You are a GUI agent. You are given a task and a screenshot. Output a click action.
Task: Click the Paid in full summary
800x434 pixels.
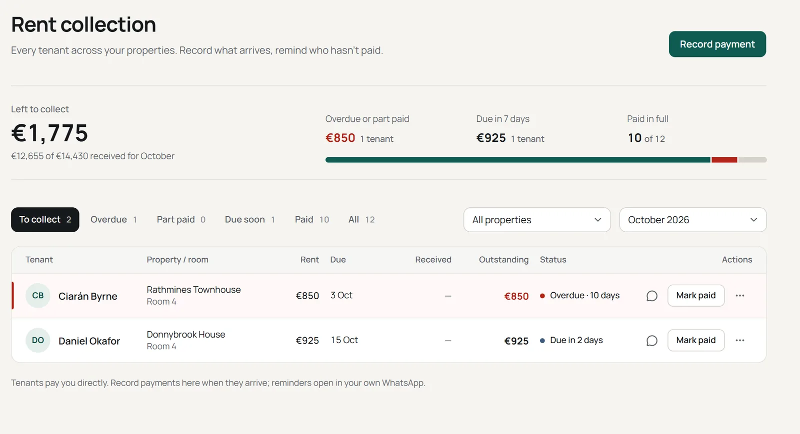point(647,130)
